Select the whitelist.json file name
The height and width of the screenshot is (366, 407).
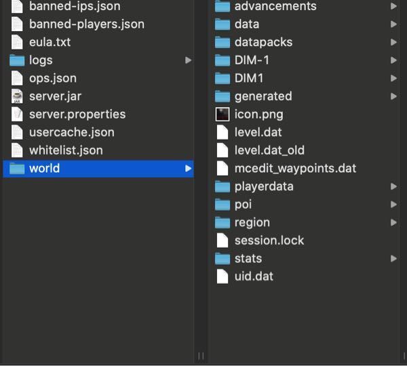click(66, 150)
